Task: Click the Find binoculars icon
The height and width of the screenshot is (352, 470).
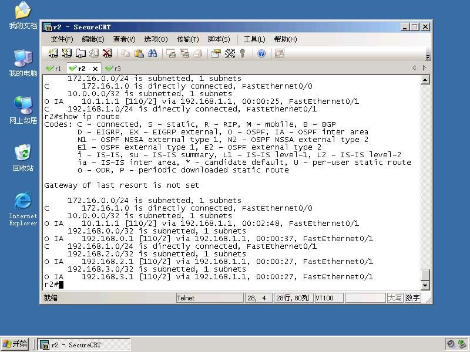Action: (x=153, y=53)
